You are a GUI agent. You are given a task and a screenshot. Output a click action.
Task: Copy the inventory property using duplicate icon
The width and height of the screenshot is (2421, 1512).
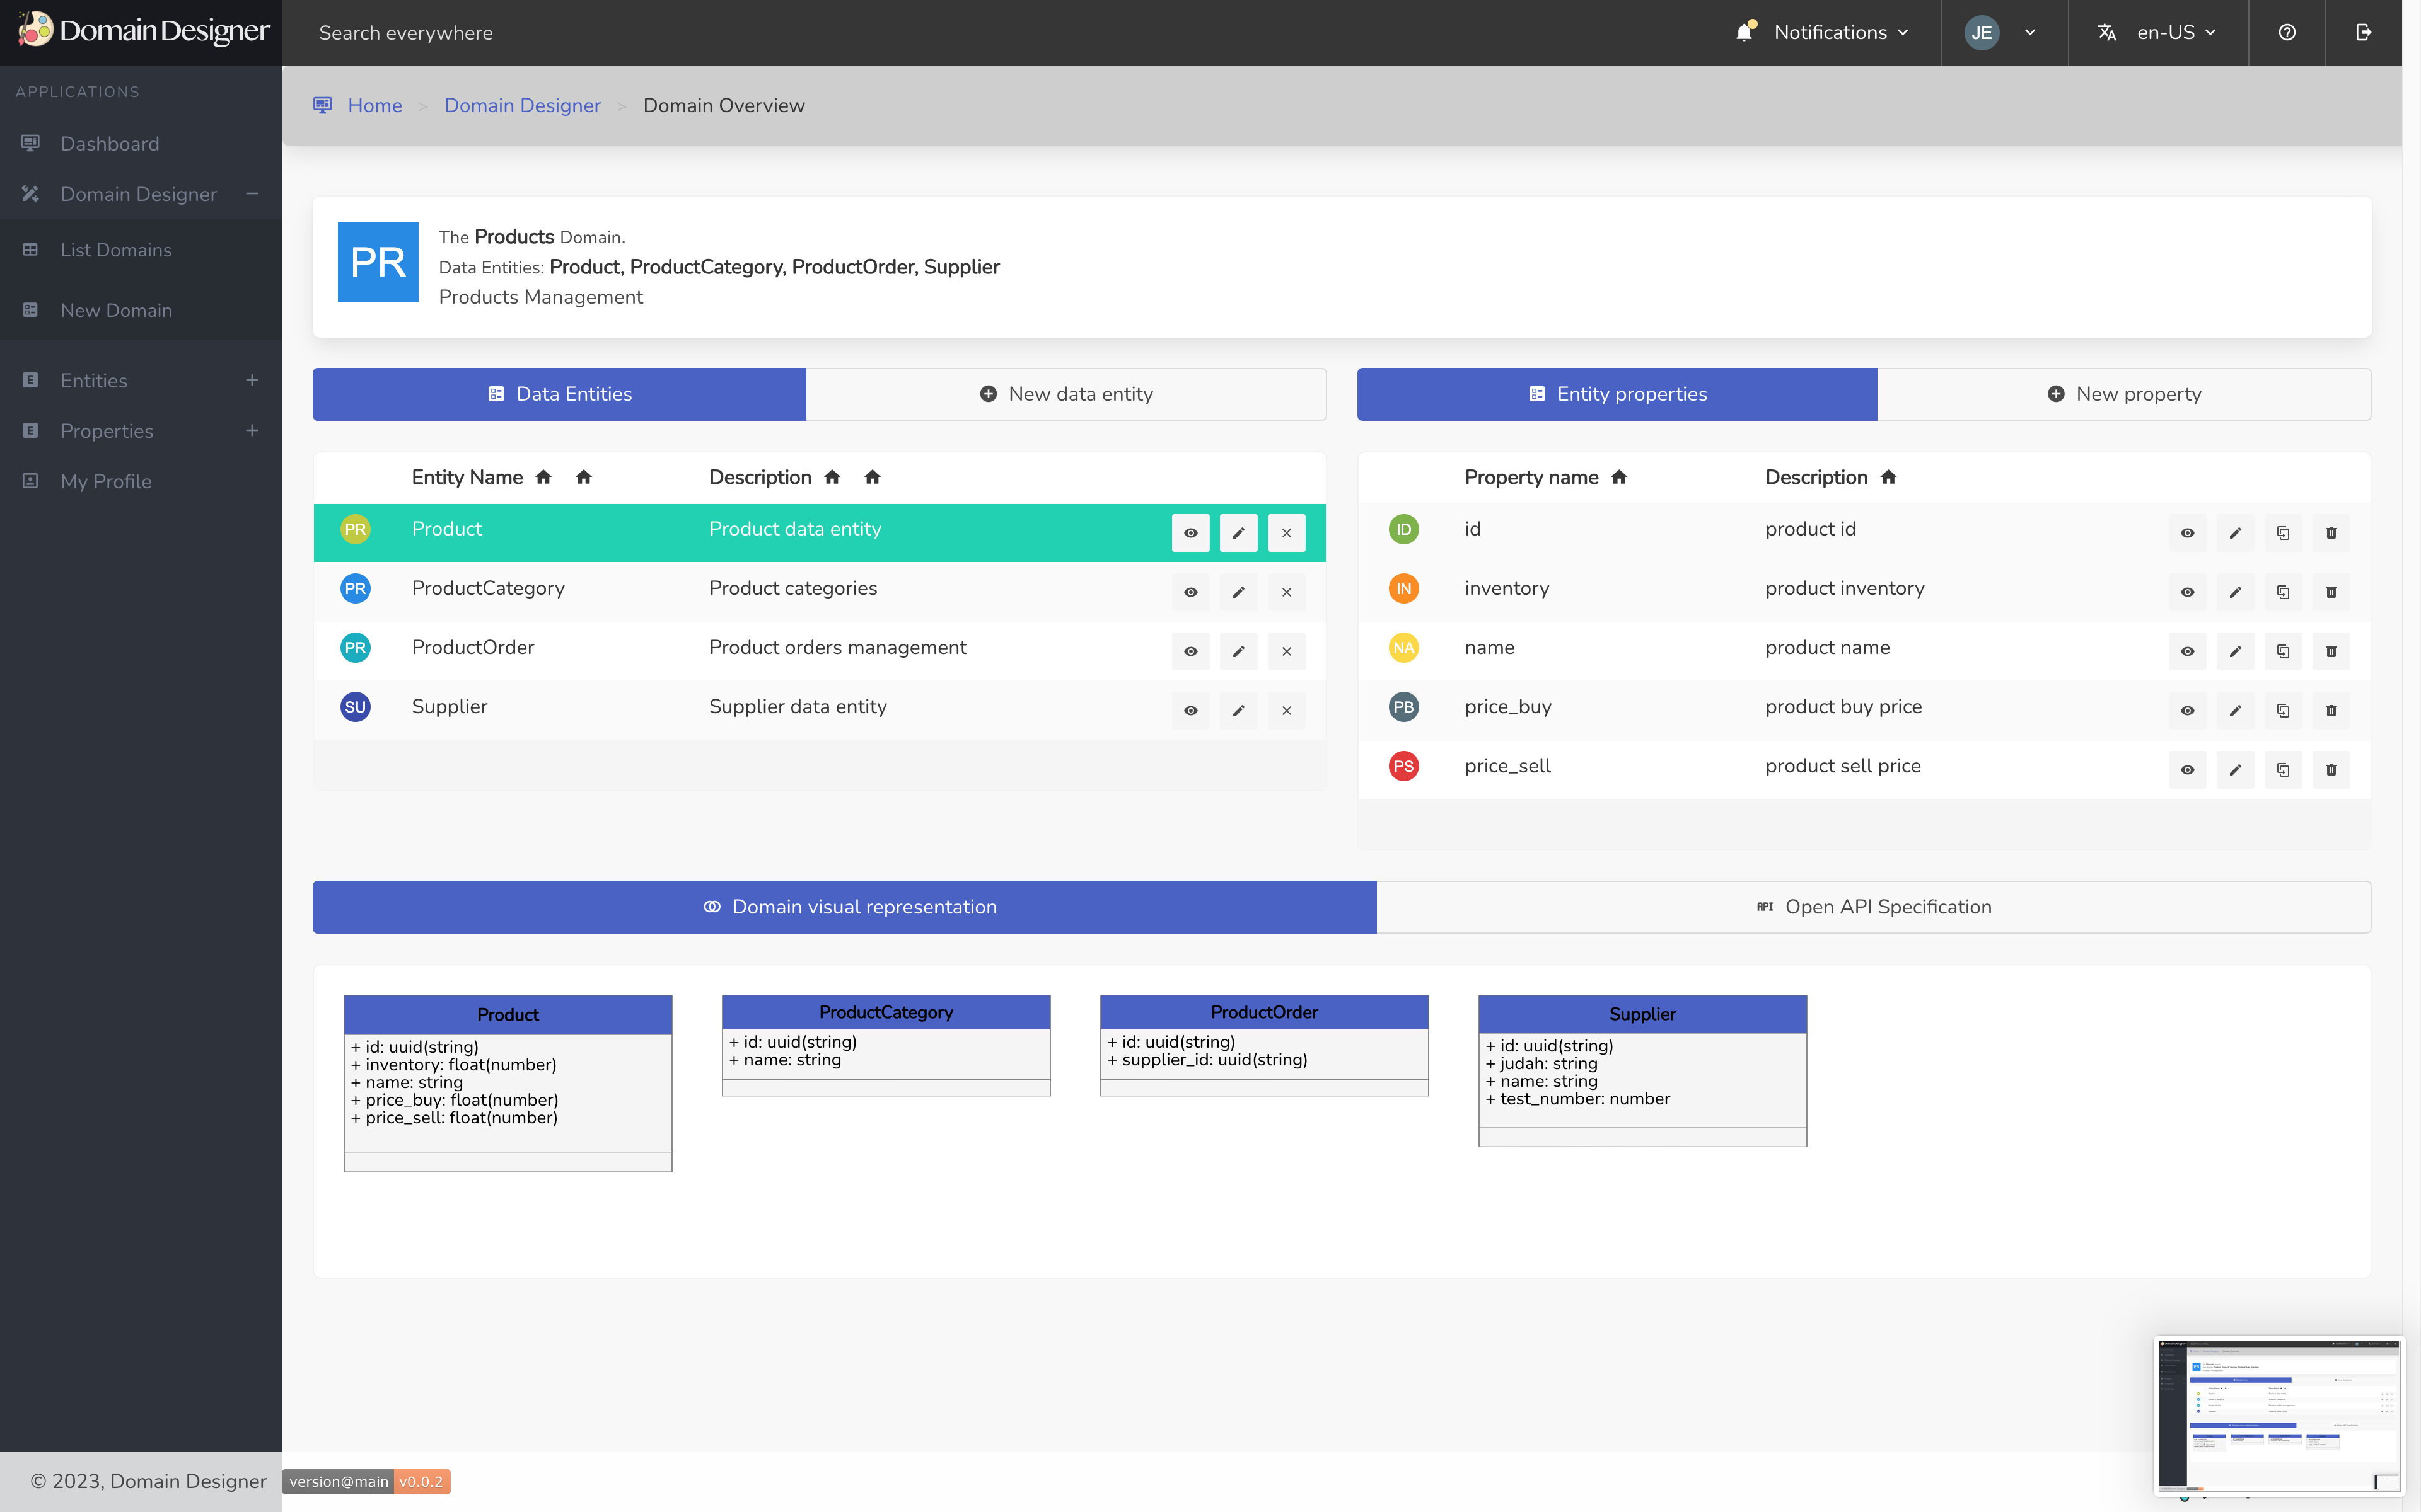(2283, 592)
